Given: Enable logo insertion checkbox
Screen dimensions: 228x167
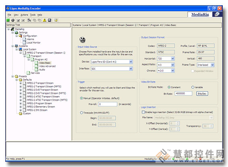Looking at the screenshot, I should pos(143,112).
